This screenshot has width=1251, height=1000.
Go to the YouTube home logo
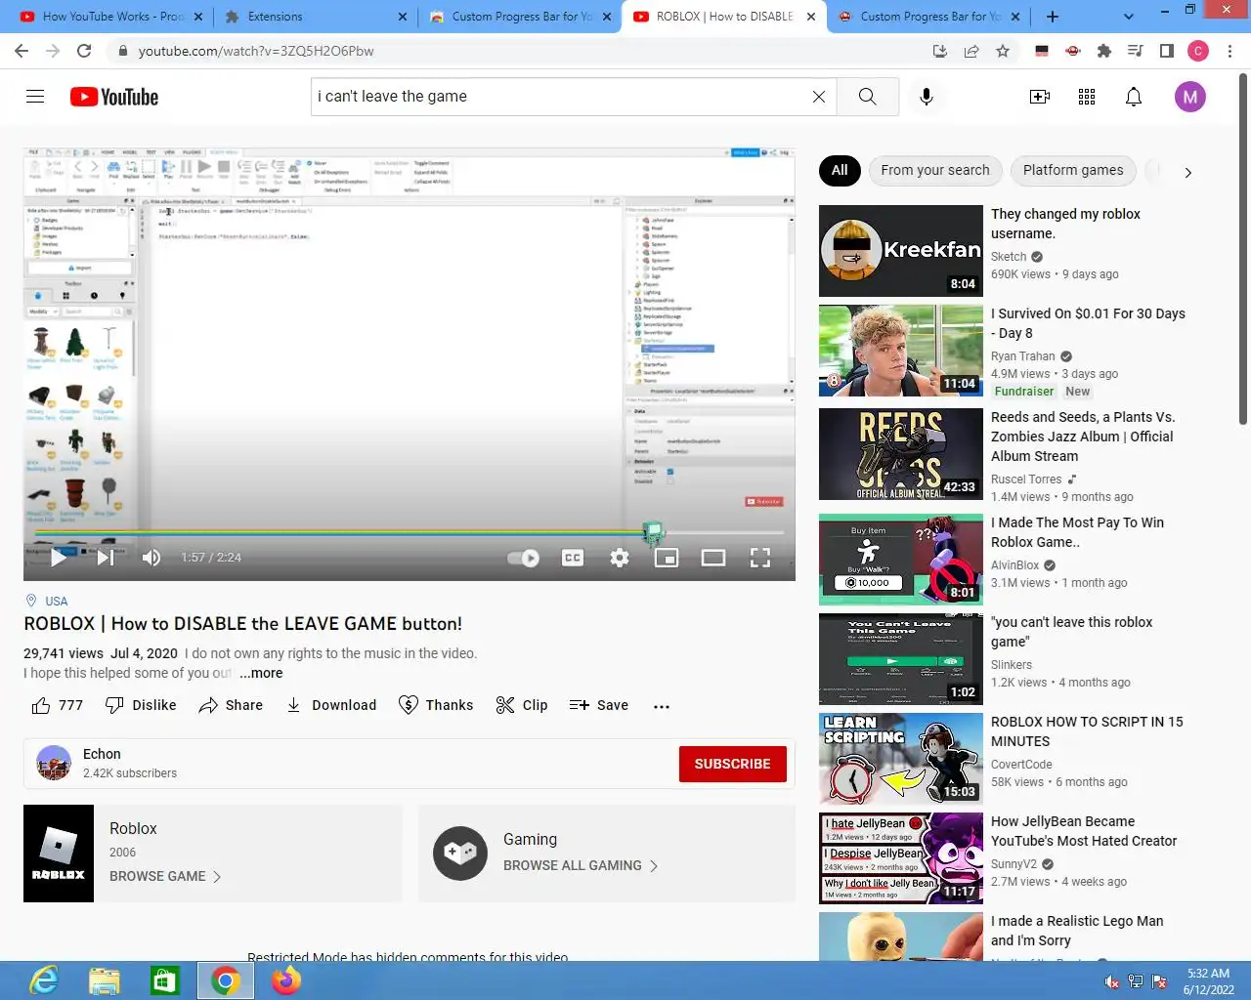pos(114,97)
